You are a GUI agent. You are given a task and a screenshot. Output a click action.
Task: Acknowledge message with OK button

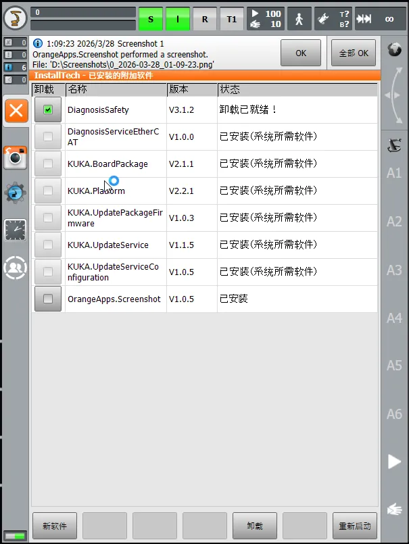click(x=301, y=53)
